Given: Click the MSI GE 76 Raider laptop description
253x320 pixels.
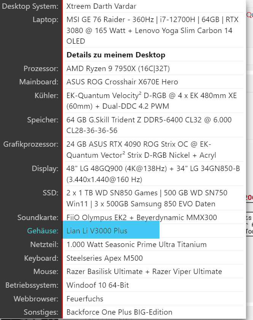Looking at the screenshot, I should 153,30.
